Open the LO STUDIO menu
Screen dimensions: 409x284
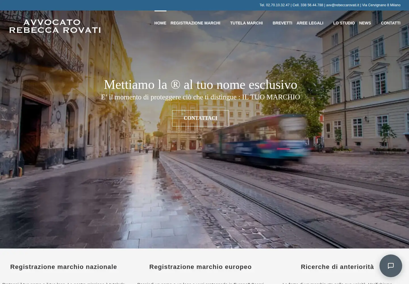tap(344, 23)
